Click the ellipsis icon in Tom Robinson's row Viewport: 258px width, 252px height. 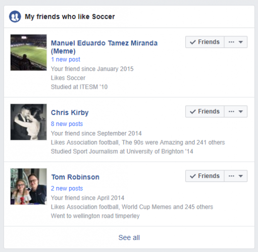click(x=231, y=176)
